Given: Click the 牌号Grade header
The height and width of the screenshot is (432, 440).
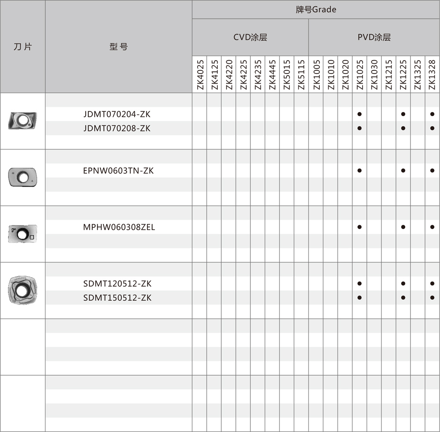Looking at the screenshot, I should click(315, 9).
